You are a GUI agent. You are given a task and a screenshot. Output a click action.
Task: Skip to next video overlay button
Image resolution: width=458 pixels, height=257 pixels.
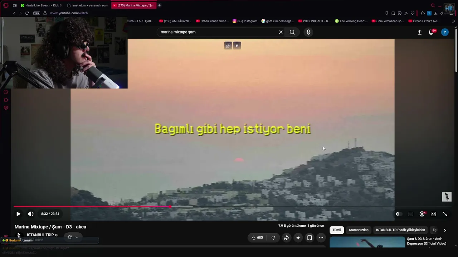237,46
